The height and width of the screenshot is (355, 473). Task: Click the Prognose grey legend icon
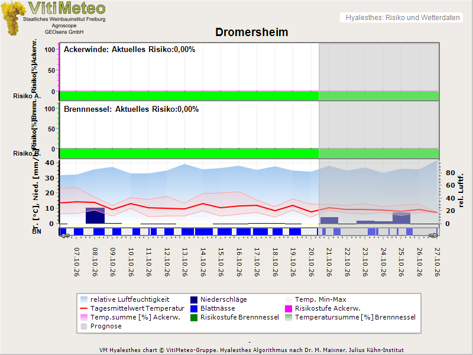click(x=84, y=327)
